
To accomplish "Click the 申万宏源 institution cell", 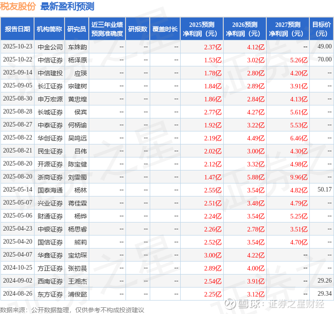I will [50, 99].
